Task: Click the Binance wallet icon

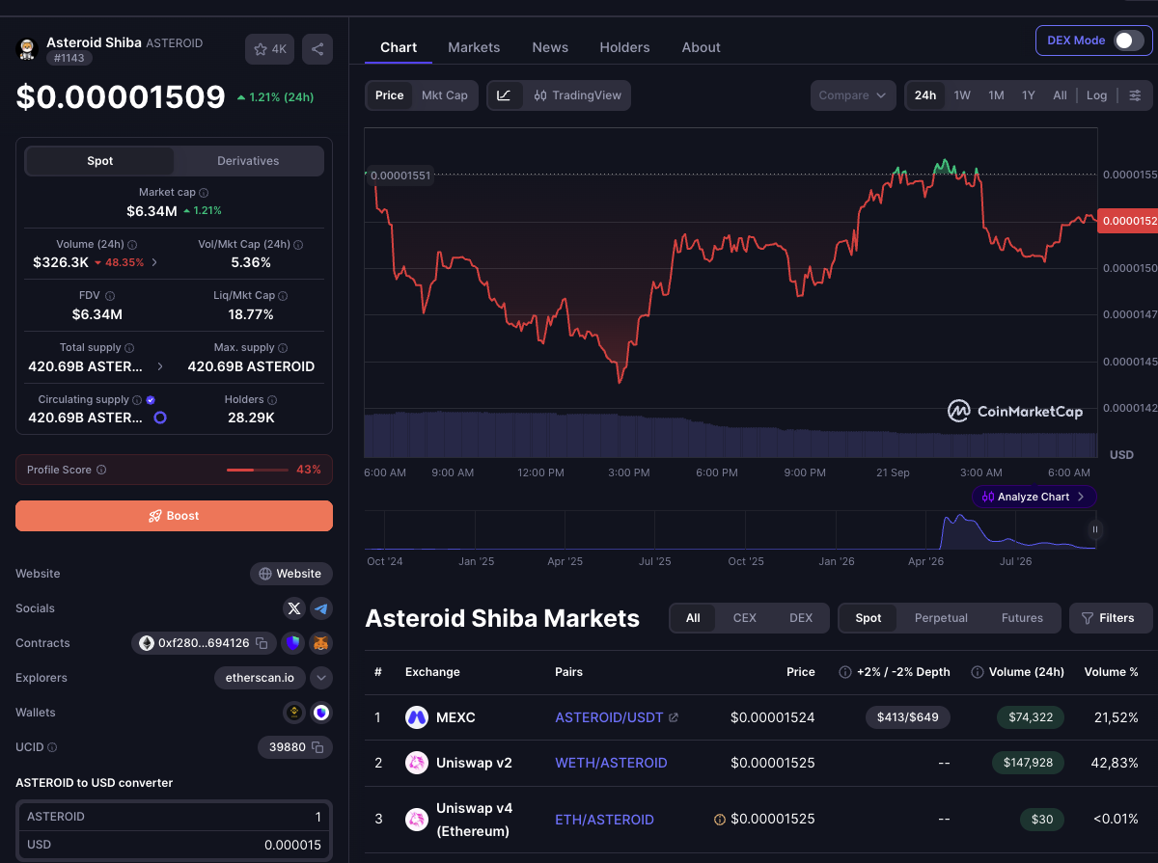Action: pyautogui.click(x=294, y=713)
